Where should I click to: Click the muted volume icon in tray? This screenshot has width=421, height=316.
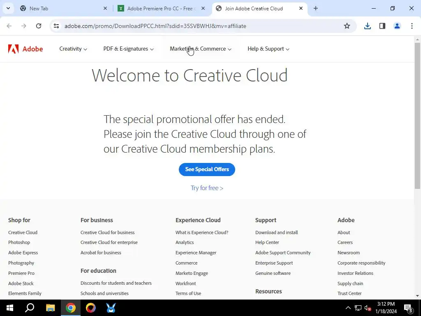[368, 308]
